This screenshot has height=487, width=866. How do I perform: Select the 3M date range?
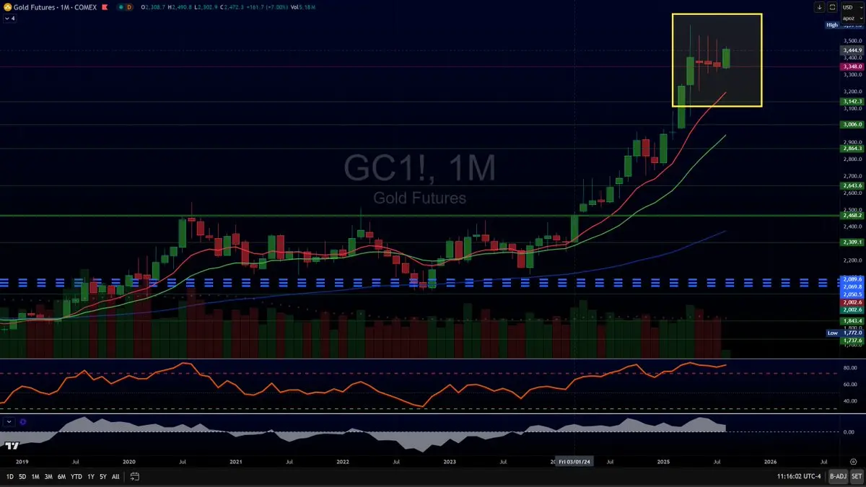pos(48,476)
